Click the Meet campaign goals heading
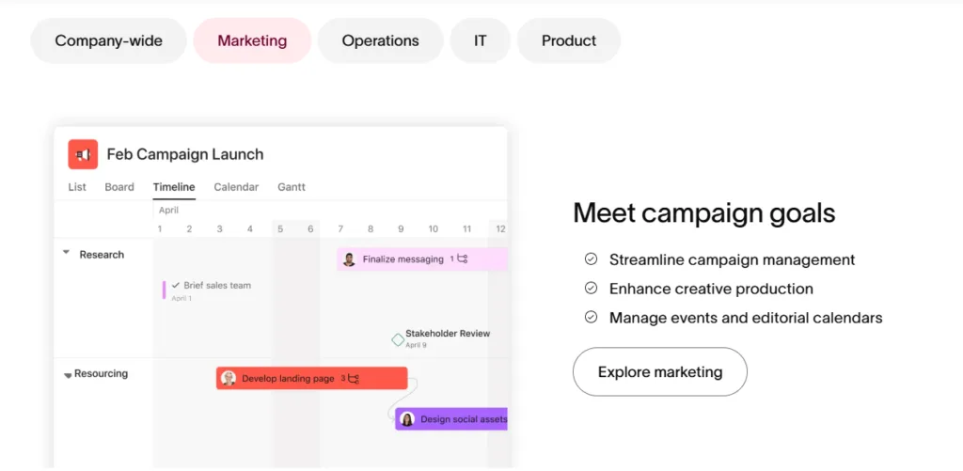The image size is (963, 471). coord(704,213)
